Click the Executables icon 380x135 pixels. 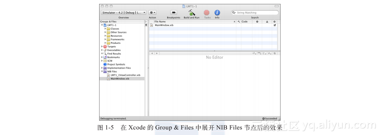click(x=105, y=50)
